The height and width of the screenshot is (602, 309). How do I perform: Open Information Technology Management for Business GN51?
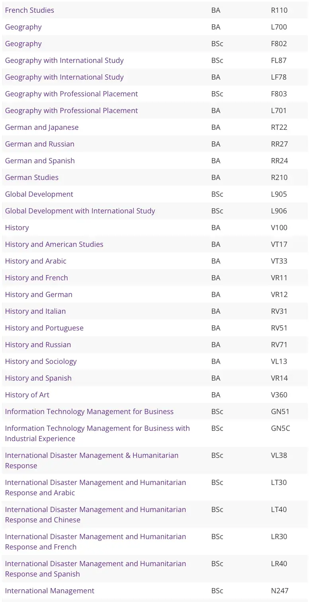[x=89, y=412]
